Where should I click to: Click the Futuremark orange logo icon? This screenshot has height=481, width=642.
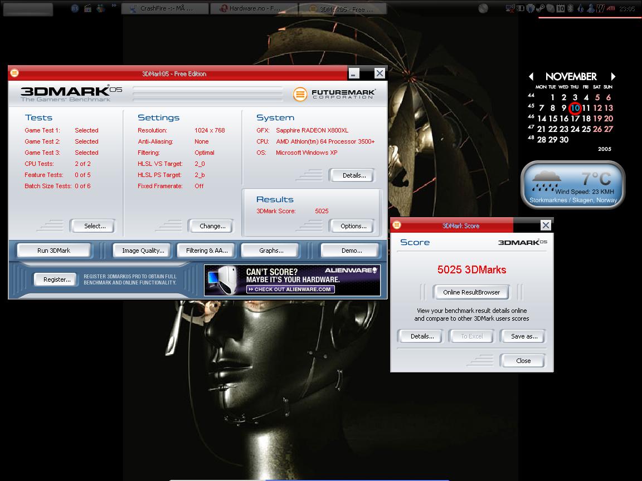click(300, 94)
